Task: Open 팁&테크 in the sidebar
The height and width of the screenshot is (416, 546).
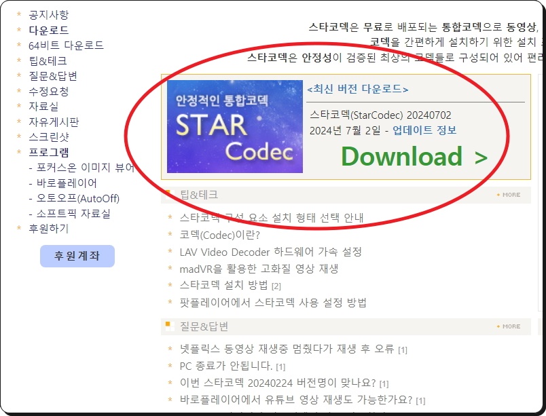Action: click(x=48, y=61)
